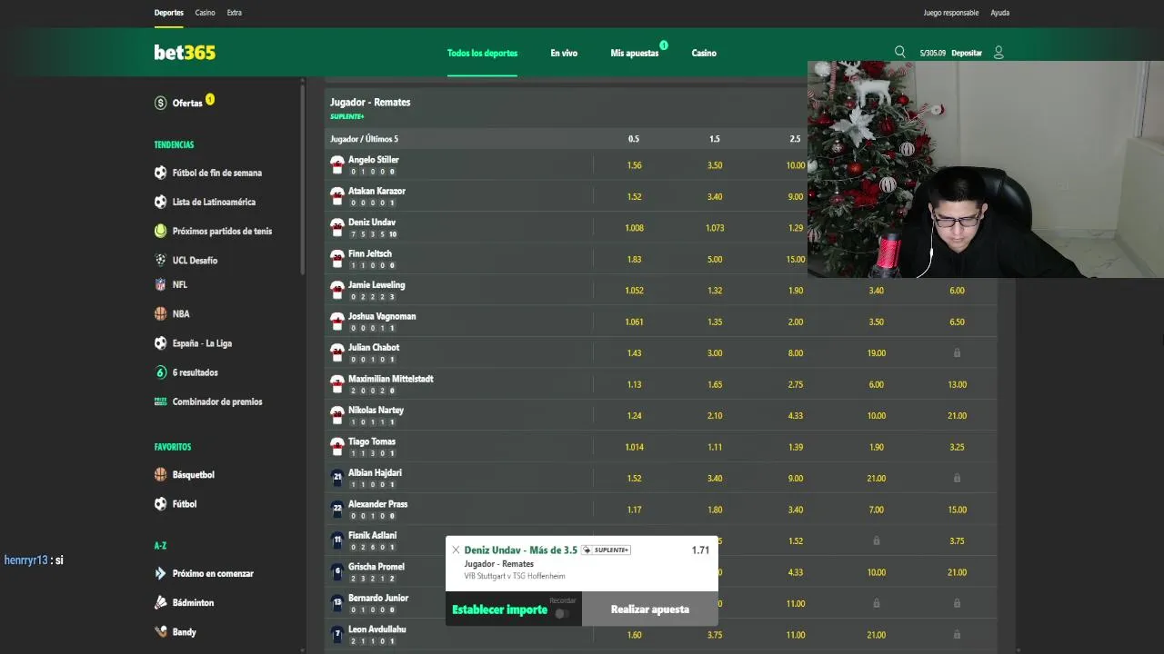The height and width of the screenshot is (654, 1164).
Task: Select Deniz Undav 0.5 odds 1.008
Action: coord(634,228)
